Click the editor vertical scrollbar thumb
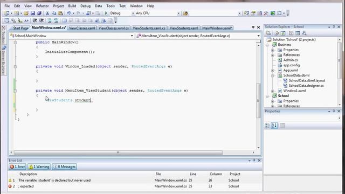This screenshot has width=345, height=194. click(x=258, y=101)
